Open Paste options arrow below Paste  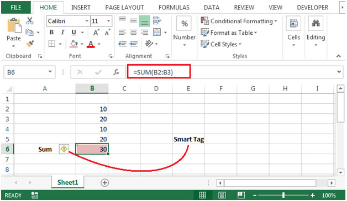coord(14,46)
